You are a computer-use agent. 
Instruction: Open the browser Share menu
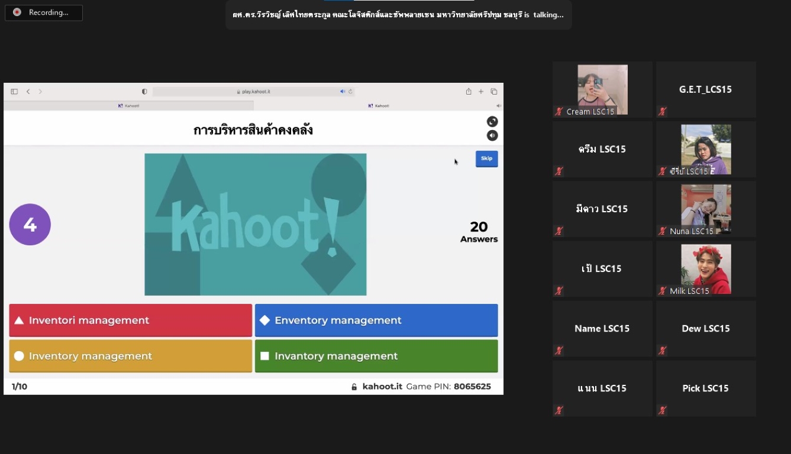(469, 92)
